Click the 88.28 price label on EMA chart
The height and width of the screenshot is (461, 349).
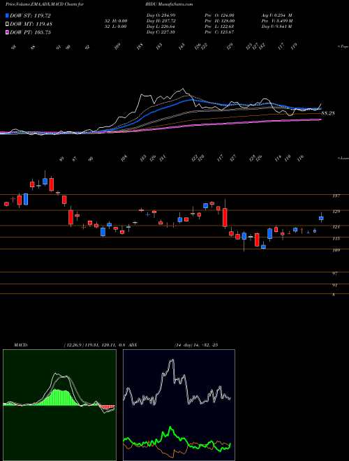click(328, 113)
